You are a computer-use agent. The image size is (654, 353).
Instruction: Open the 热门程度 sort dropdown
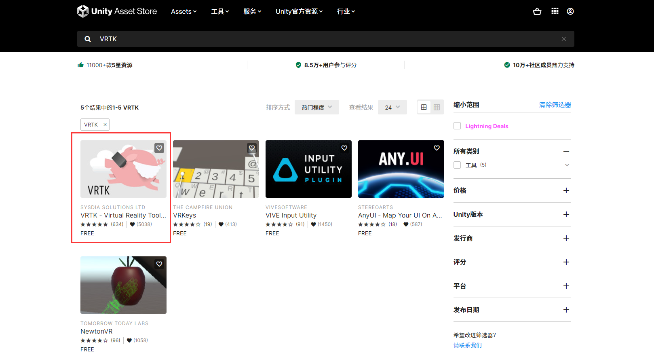[x=317, y=107]
